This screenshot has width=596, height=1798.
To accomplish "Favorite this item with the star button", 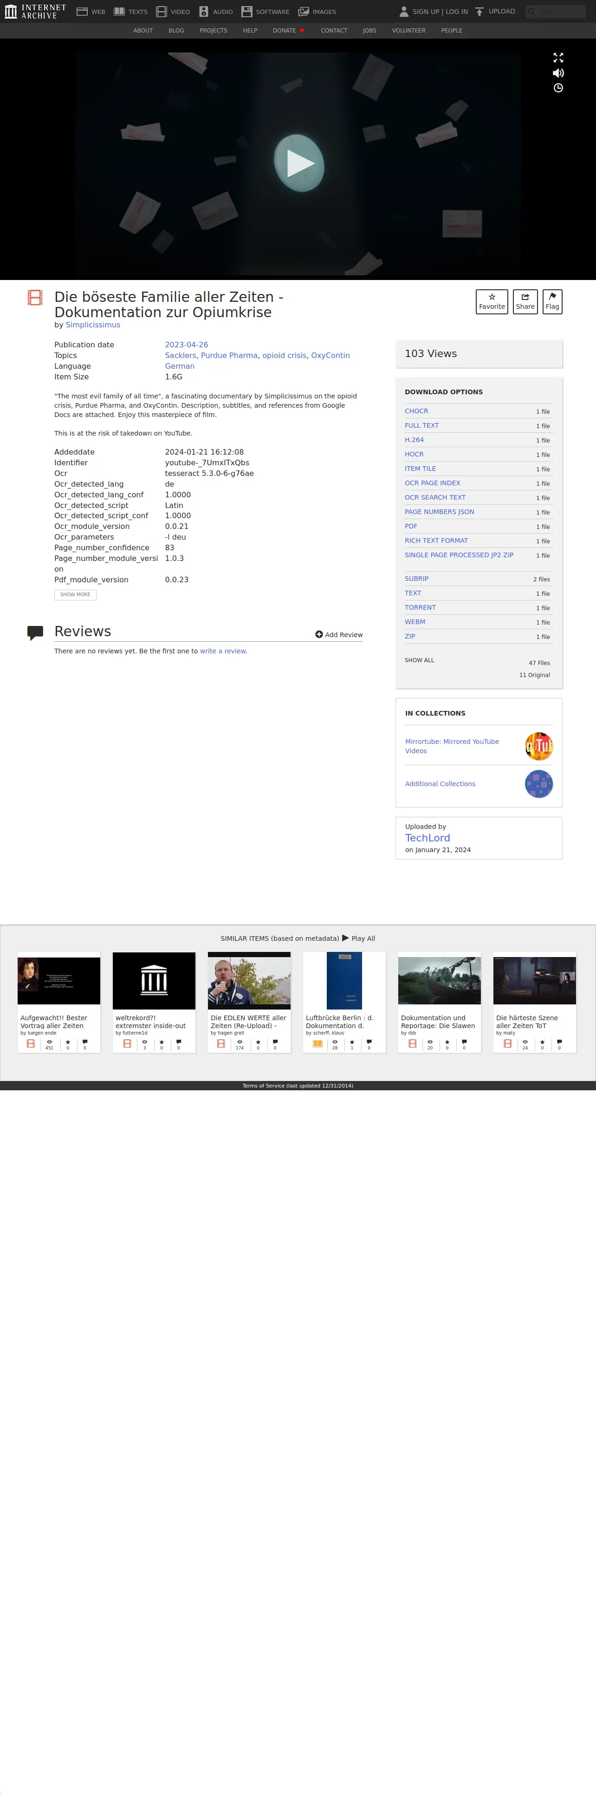I will pos(492,301).
